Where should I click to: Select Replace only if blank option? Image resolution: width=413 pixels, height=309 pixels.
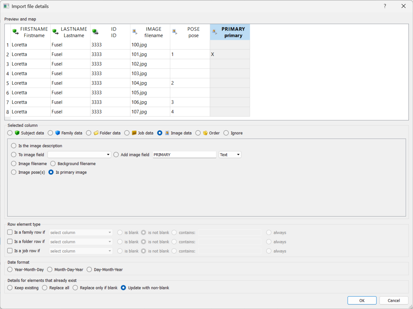point(75,288)
